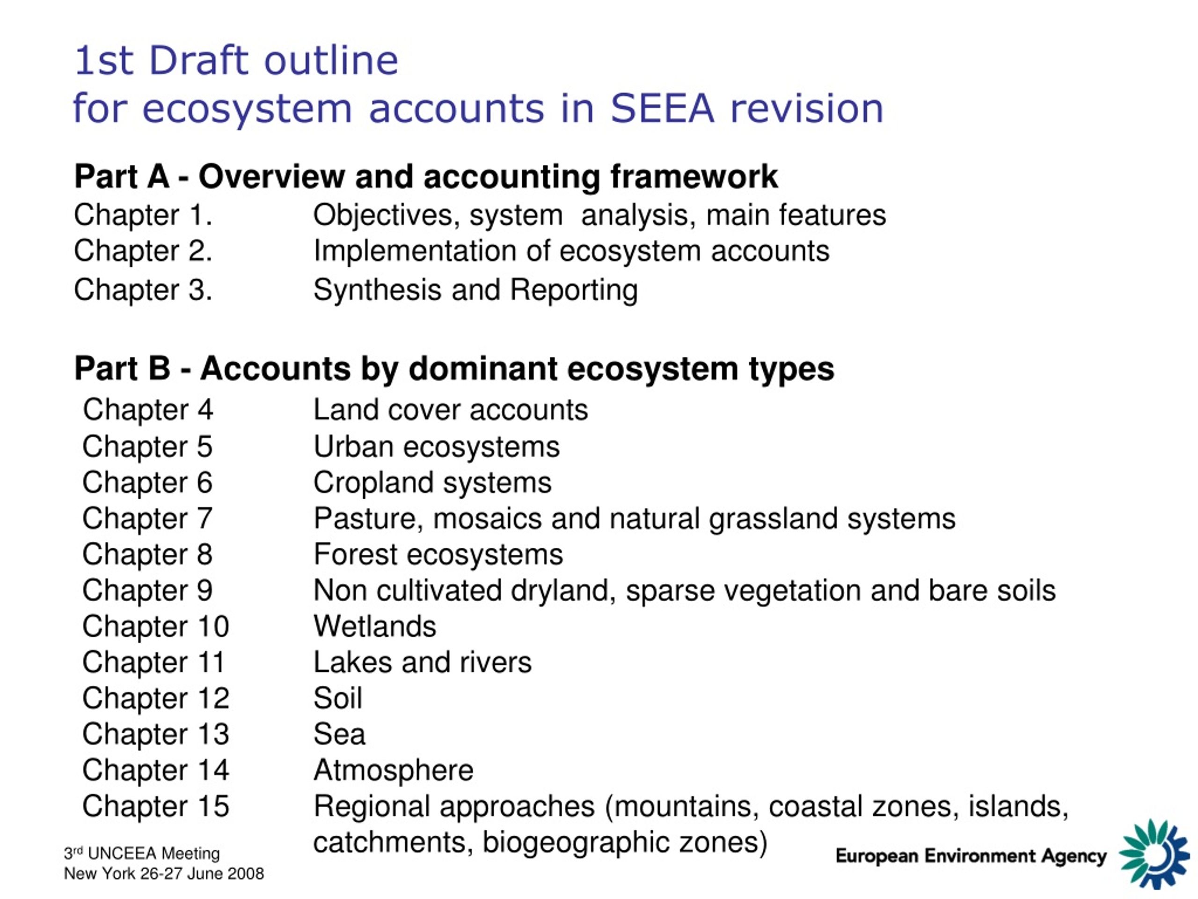The height and width of the screenshot is (899, 1198).
Task: Click the 'Chapter 7' label
Action: (147, 519)
